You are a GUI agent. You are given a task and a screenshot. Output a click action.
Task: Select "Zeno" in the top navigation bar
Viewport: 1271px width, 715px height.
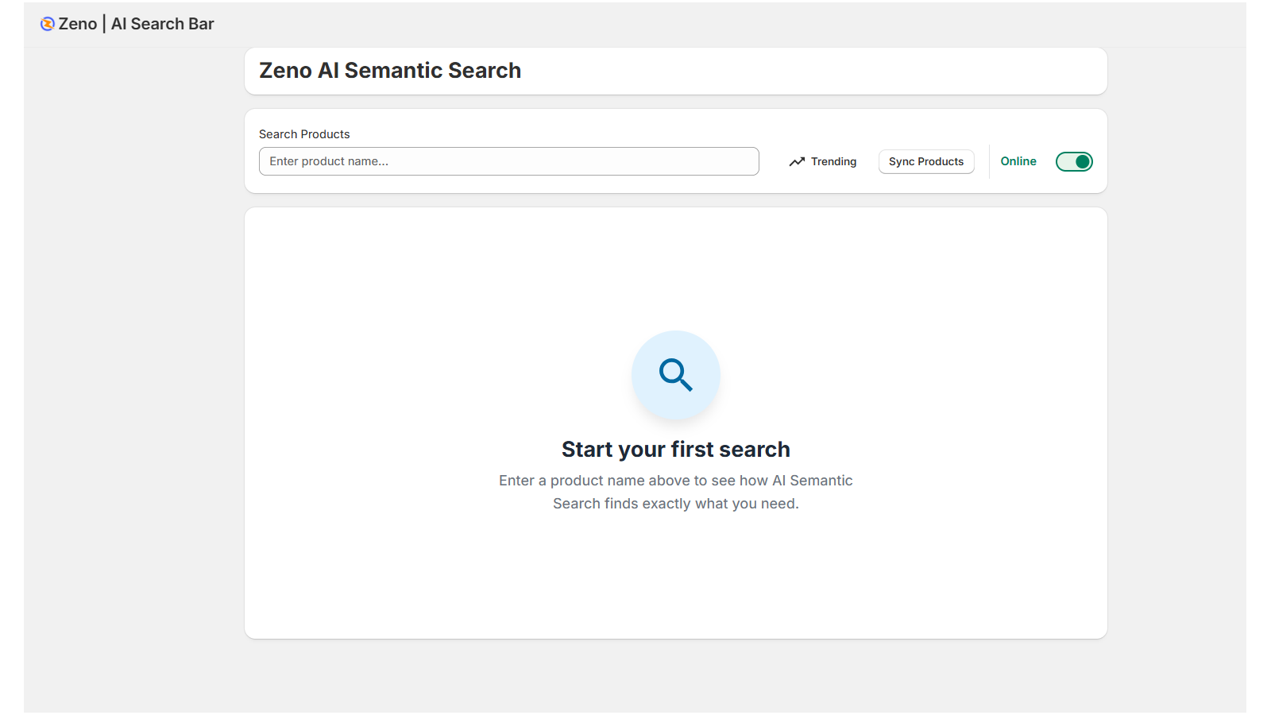77,23
